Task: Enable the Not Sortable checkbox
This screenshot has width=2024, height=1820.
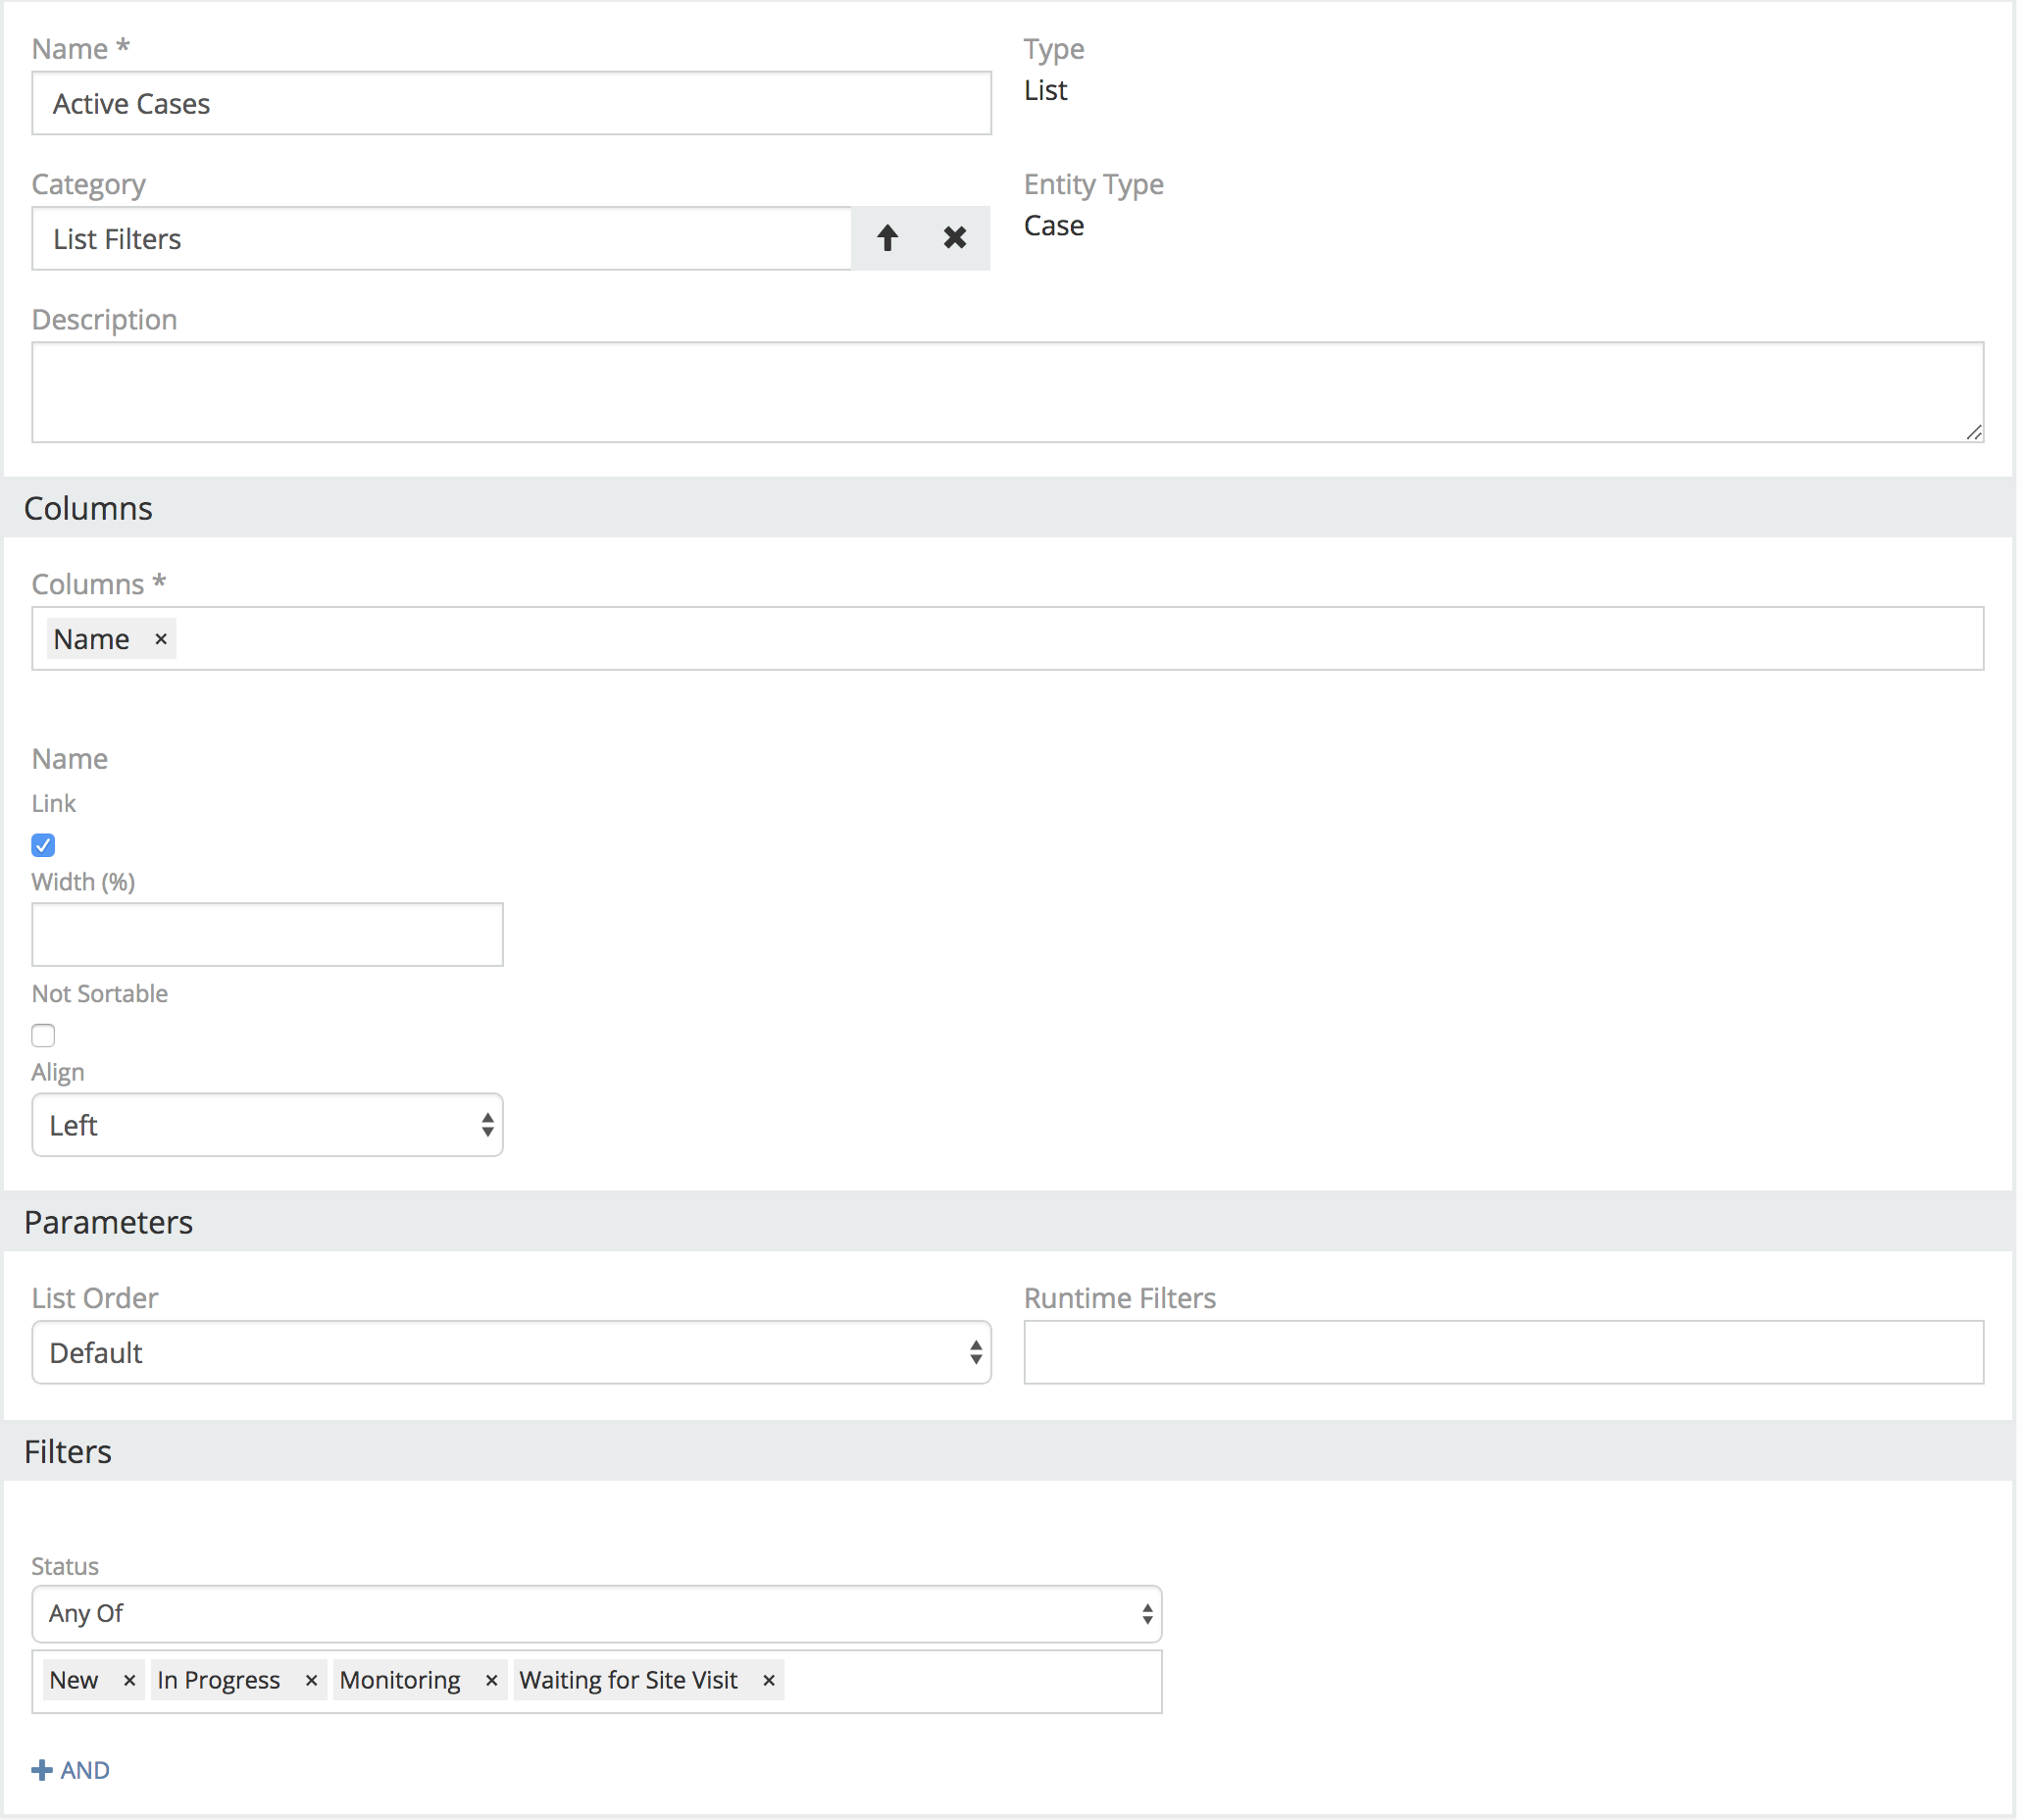Action: [43, 1036]
